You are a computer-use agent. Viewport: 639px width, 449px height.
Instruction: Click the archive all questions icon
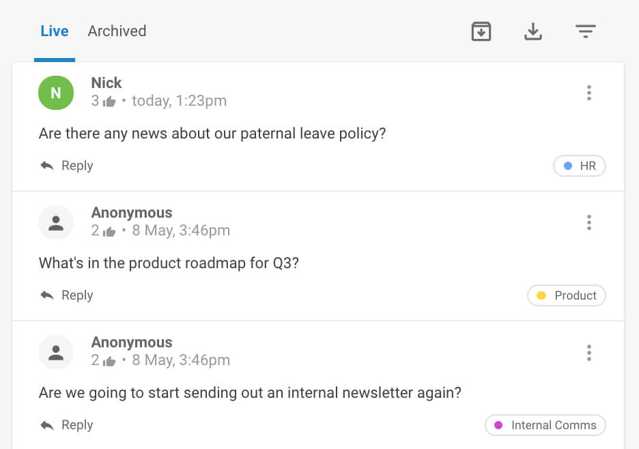(x=481, y=31)
